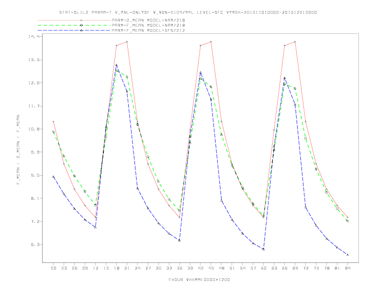Click the x-axis label 81
This screenshot has width=379, height=292.
pyautogui.click(x=337, y=268)
